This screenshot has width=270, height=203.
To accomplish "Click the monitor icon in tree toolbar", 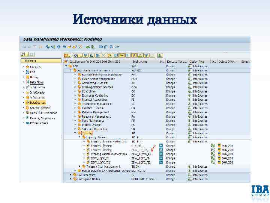I will (x=116, y=55).
